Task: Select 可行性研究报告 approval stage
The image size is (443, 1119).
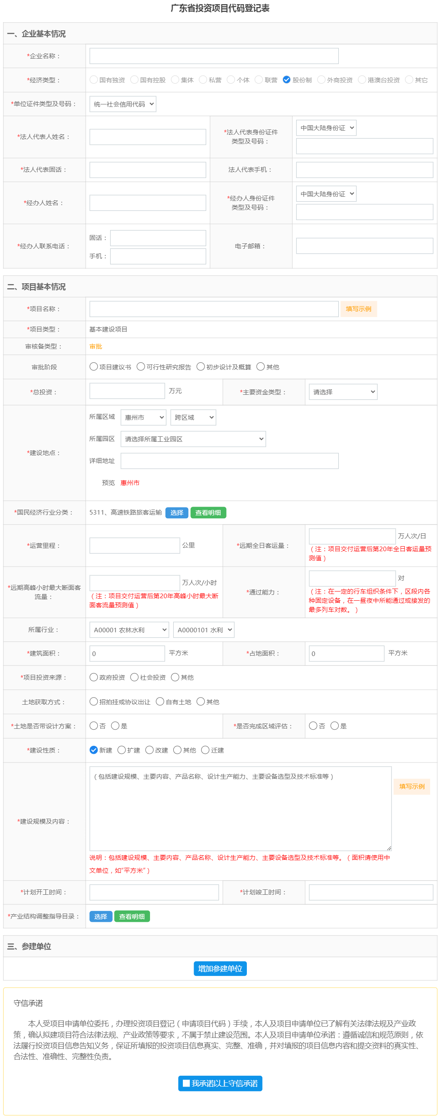Action: pyautogui.click(x=140, y=366)
